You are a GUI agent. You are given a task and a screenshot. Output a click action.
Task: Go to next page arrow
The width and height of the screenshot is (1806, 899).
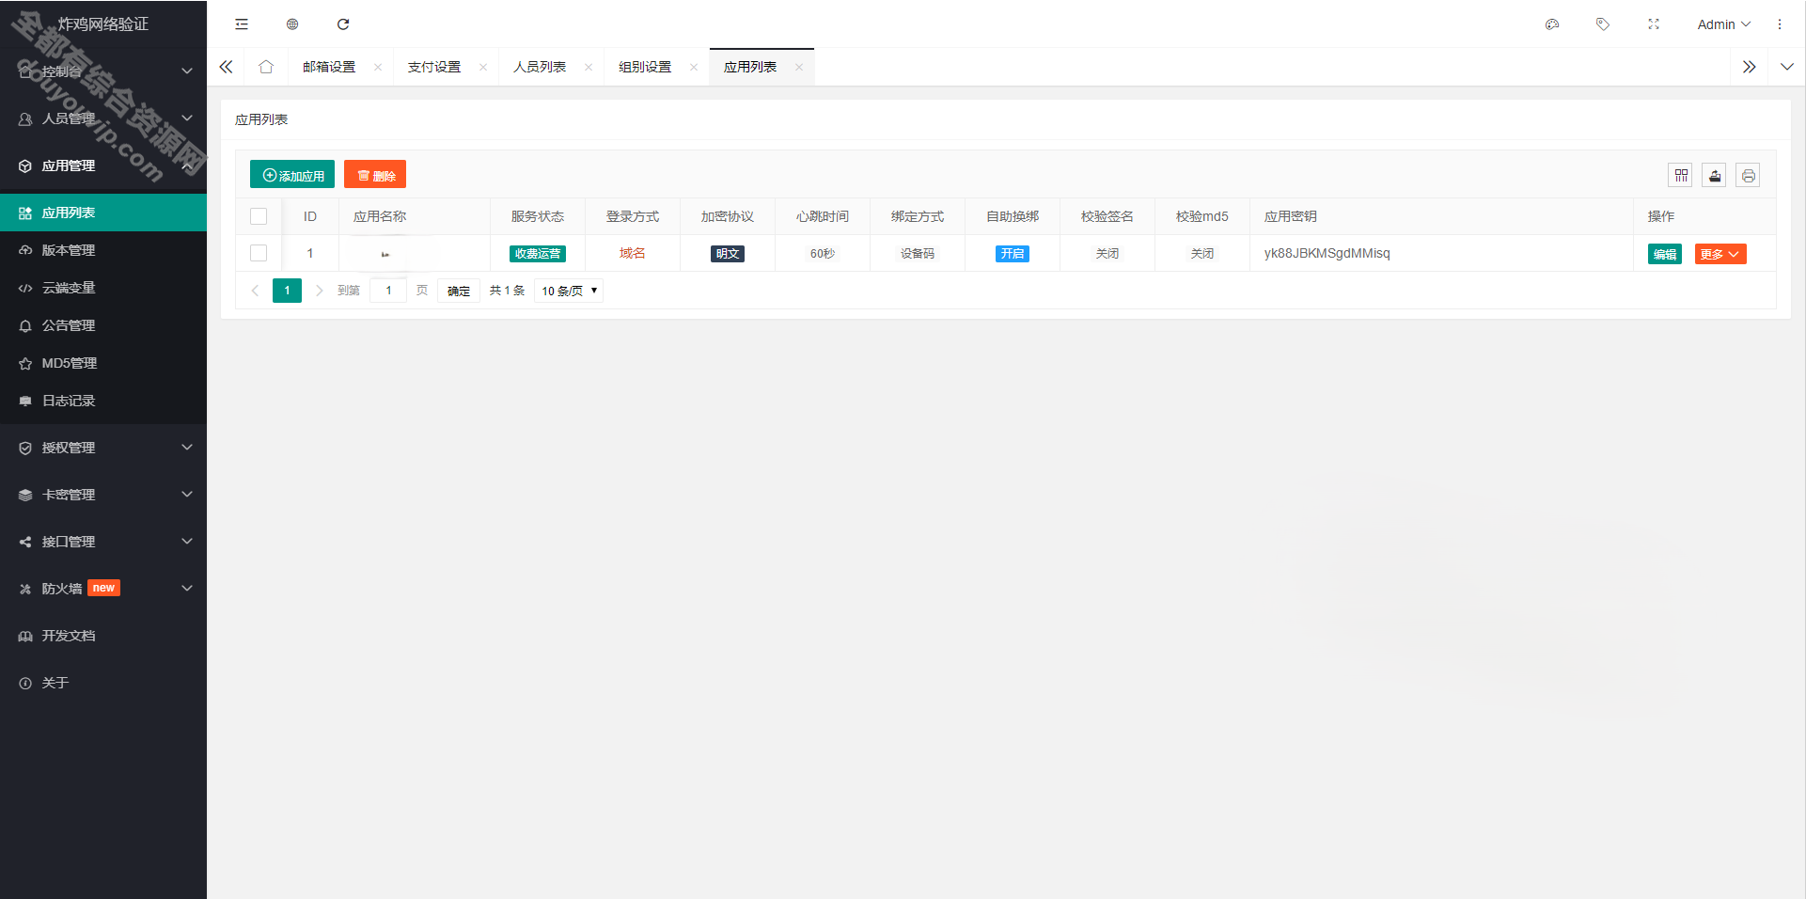[320, 291]
